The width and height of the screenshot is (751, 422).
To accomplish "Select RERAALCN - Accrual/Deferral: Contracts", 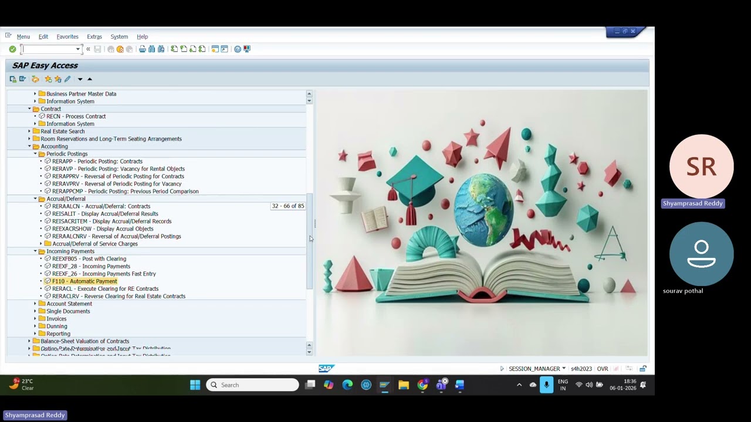I will click(x=101, y=206).
